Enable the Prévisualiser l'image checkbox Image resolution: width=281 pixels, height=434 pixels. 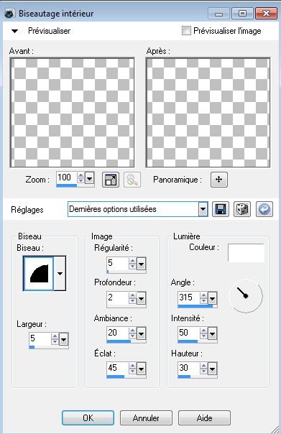click(186, 30)
